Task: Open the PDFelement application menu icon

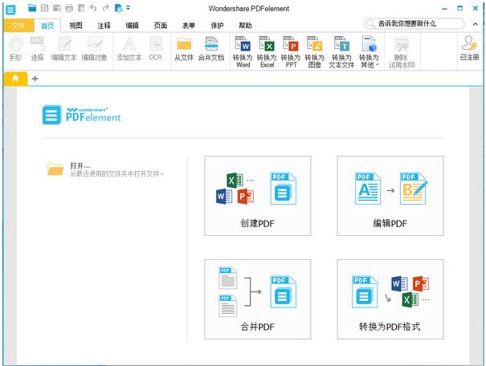Action: tap(10, 10)
